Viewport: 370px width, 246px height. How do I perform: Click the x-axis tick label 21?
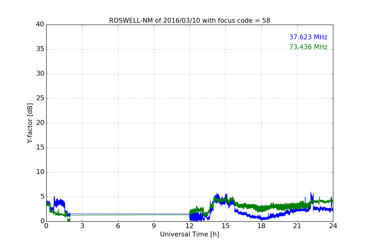[x=297, y=226]
